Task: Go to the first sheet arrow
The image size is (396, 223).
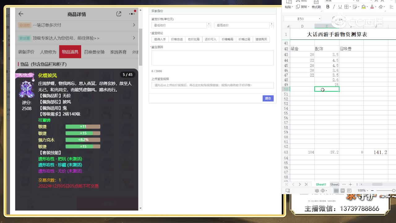Action: (x=286, y=184)
